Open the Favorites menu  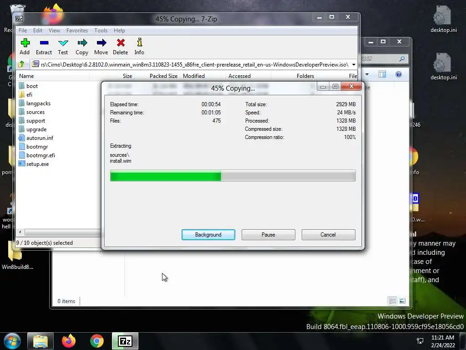[77, 31]
